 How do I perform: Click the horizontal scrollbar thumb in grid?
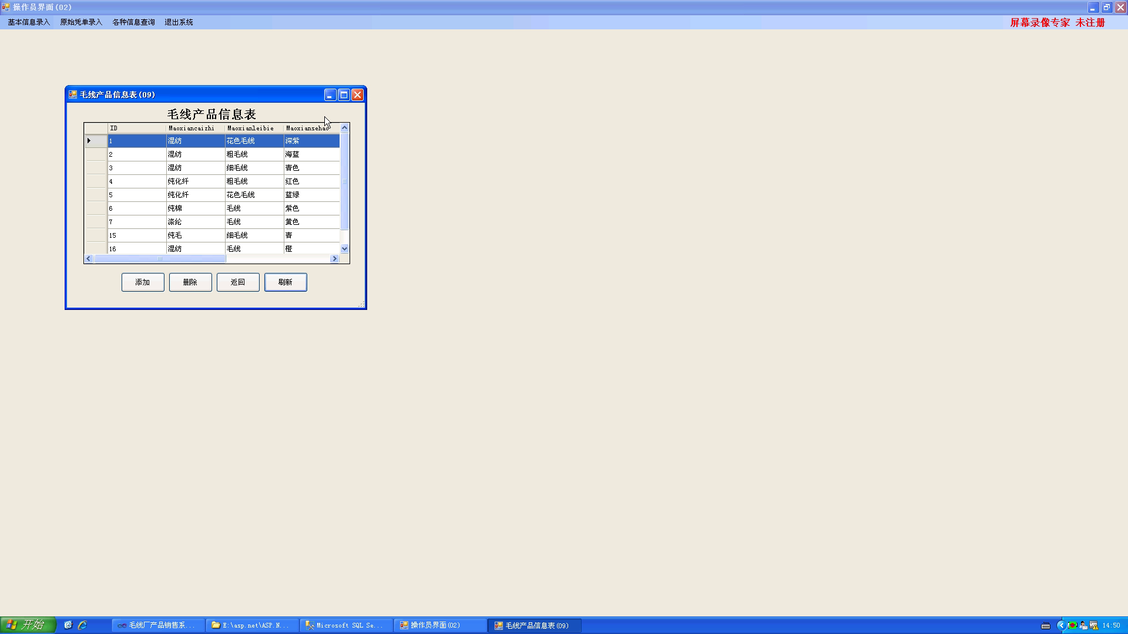[x=160, y=259]
